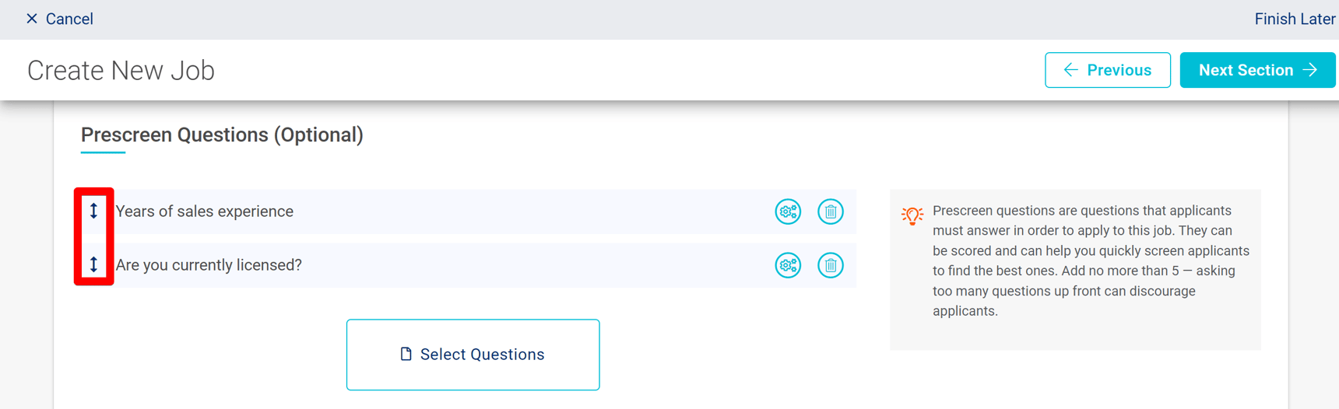
Task: Choose Finish Later to save progress
Action: pos(1295,19)
